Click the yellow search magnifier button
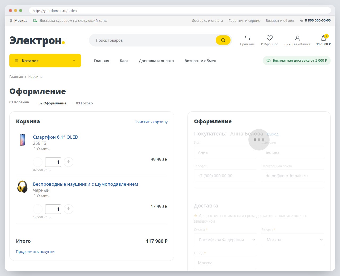 [x=223, y=40]
